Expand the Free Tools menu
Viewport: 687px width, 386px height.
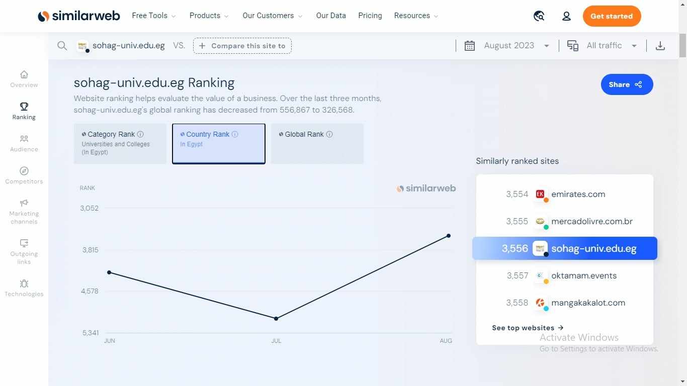[x=153, y=16]
